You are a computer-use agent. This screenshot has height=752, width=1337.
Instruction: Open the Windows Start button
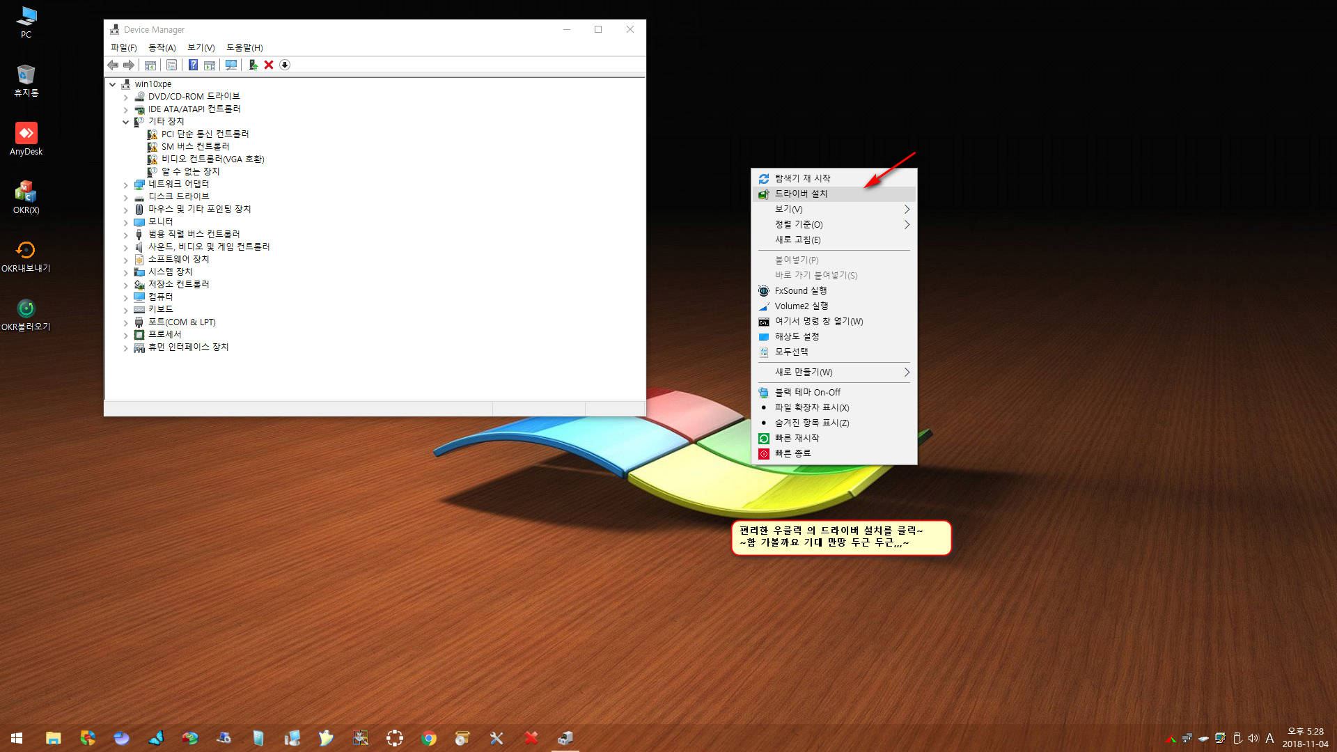pyautogui.click(x=17, y=738)
